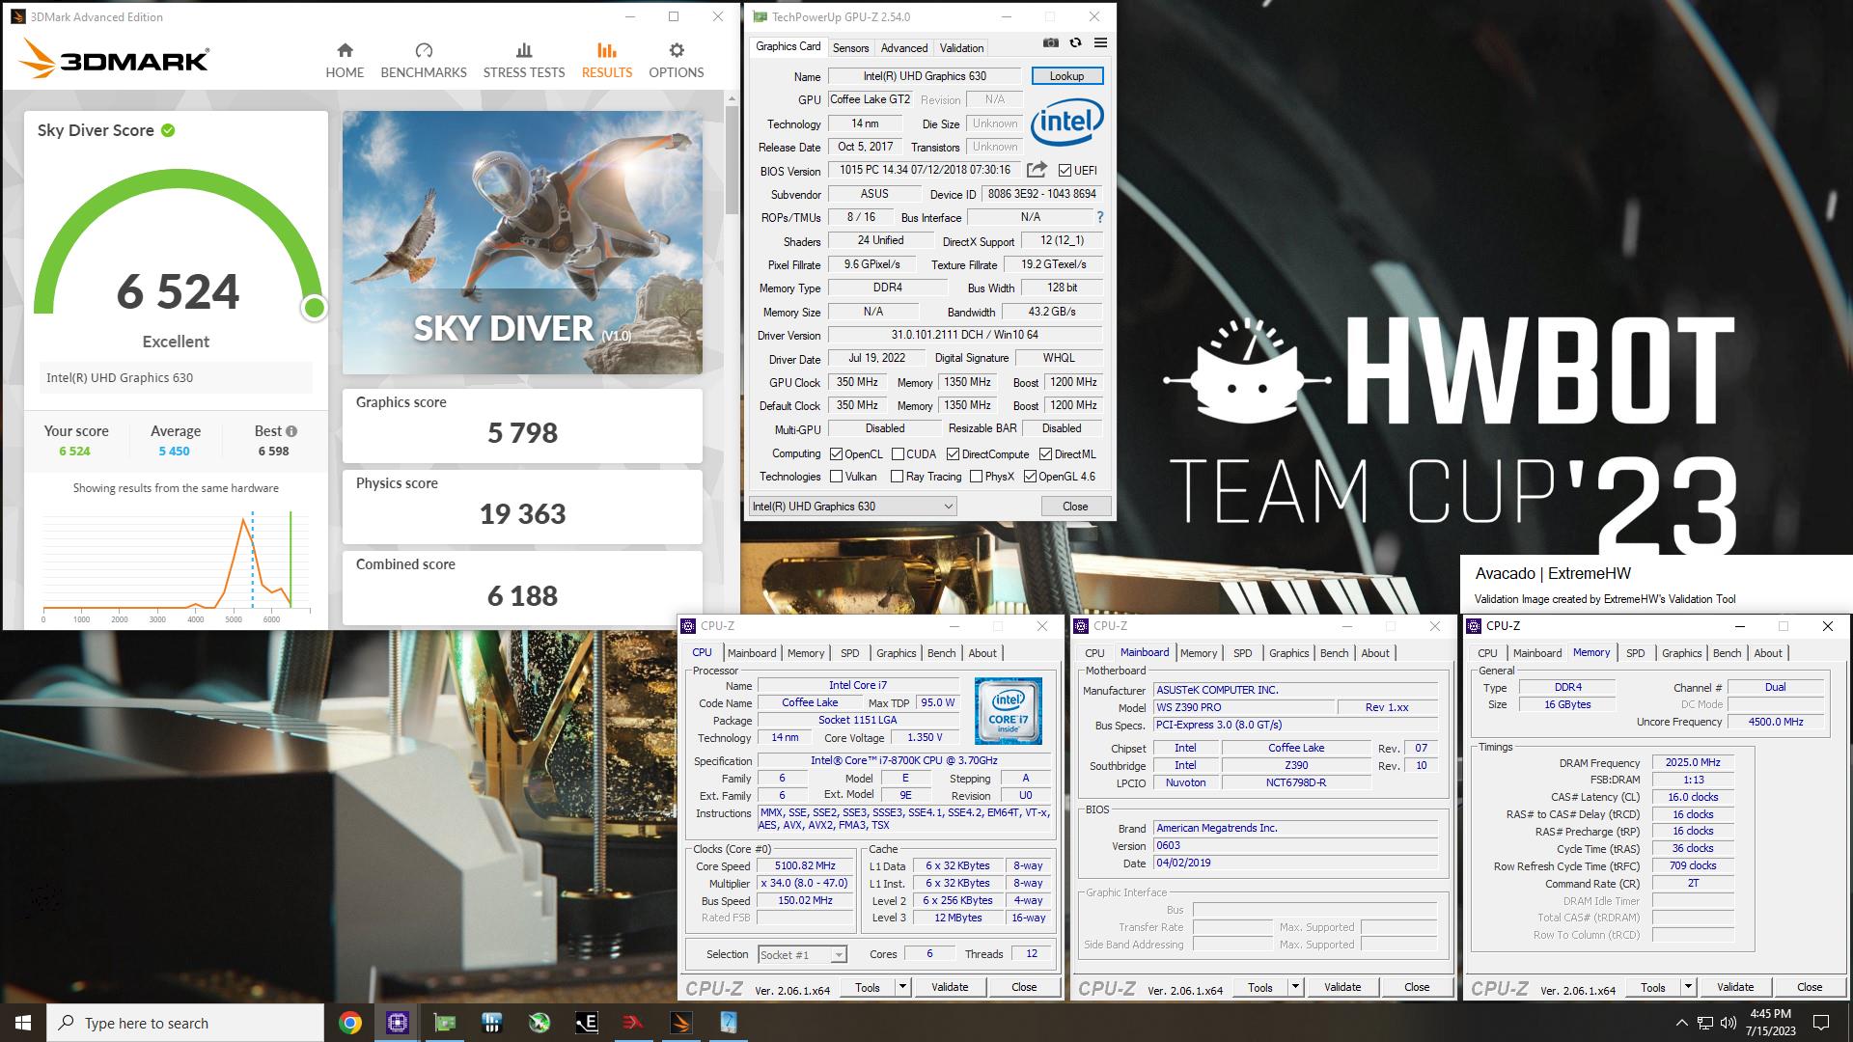This screenshot has width=1853, height=1042.
Task: Open Chrome from the taskbar
Action: (350, 1023)
